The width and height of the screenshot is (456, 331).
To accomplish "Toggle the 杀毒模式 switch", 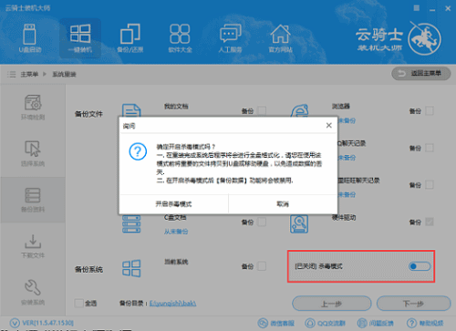I will pos(420,266).
